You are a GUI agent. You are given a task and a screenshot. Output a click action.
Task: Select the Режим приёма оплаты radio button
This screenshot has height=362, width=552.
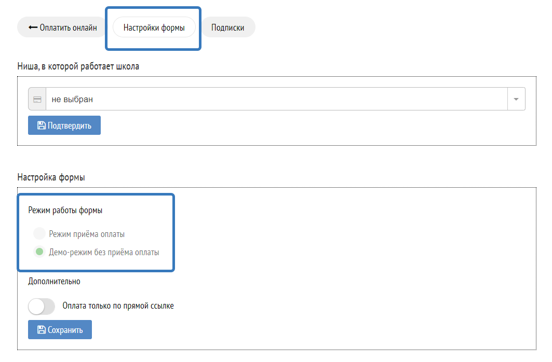tap(39, 234)
